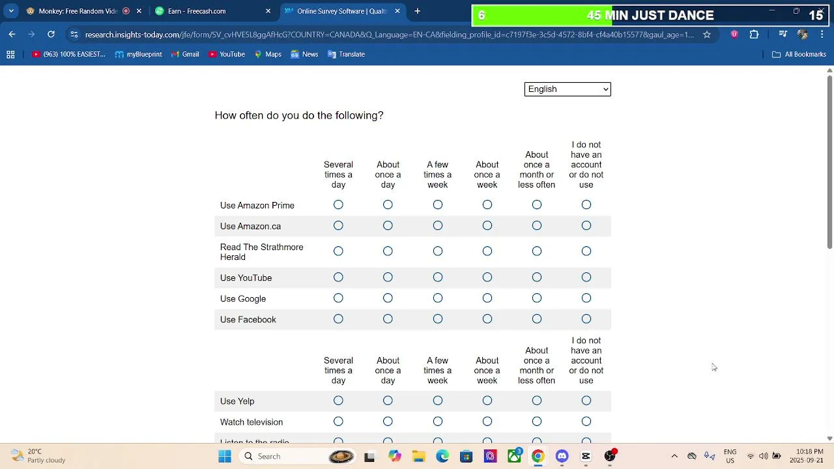
Task: Open the weather widget showing 20°C
Action: click(39, 456)
